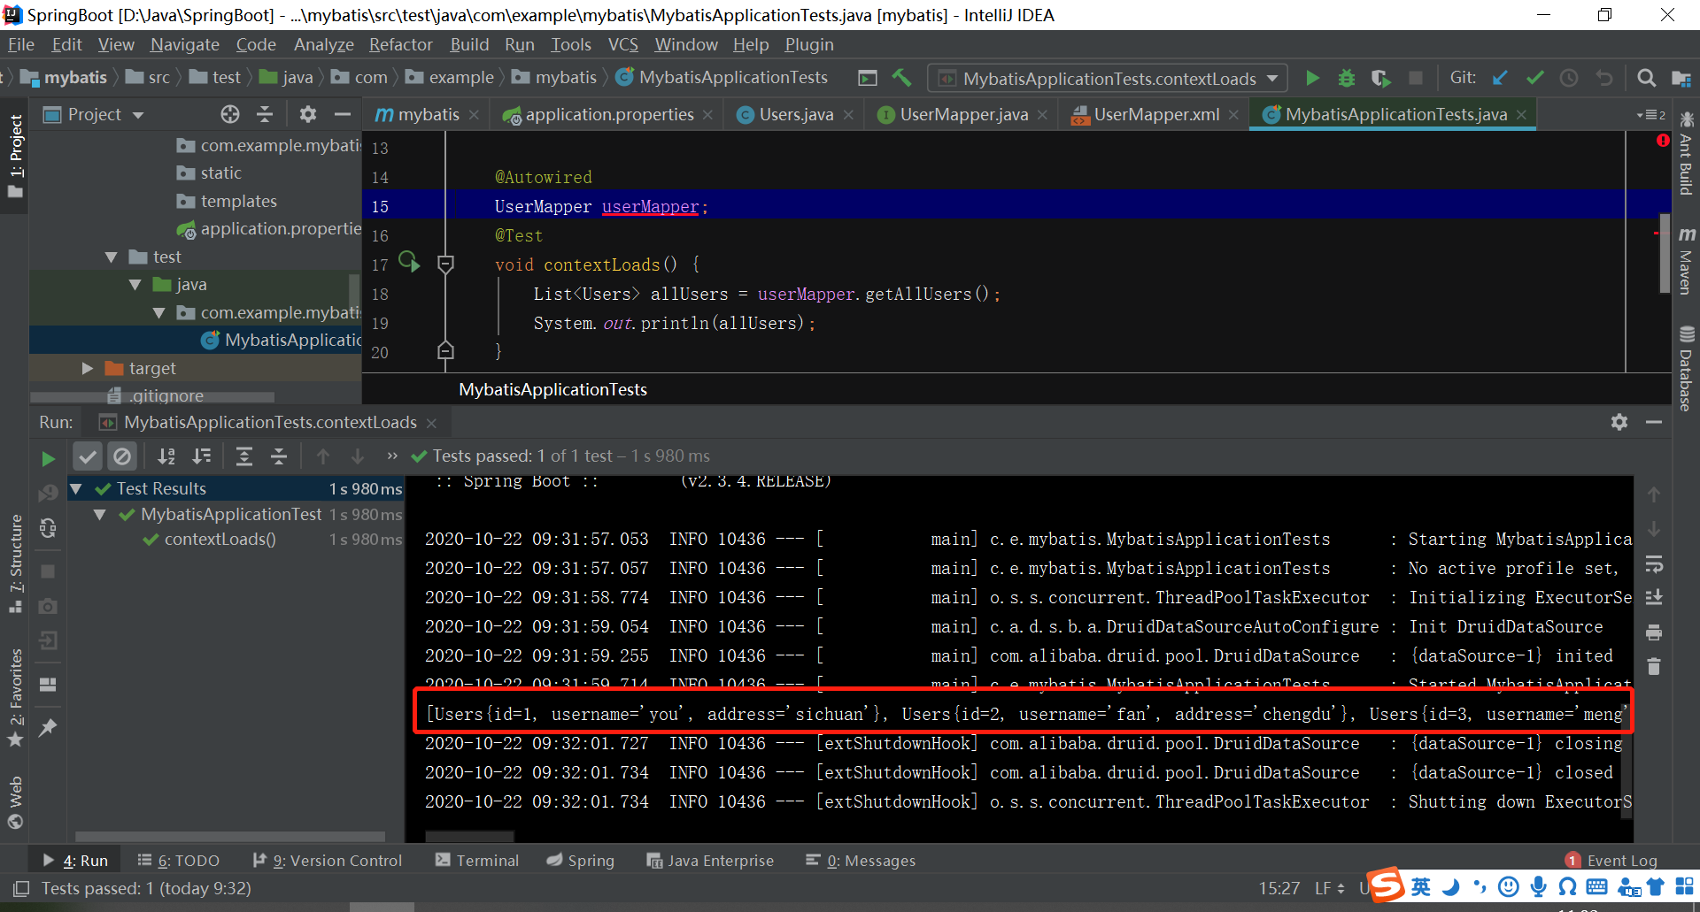Click the Git Update Project arrow
1700x912 pixels.
pos(1500,78)
